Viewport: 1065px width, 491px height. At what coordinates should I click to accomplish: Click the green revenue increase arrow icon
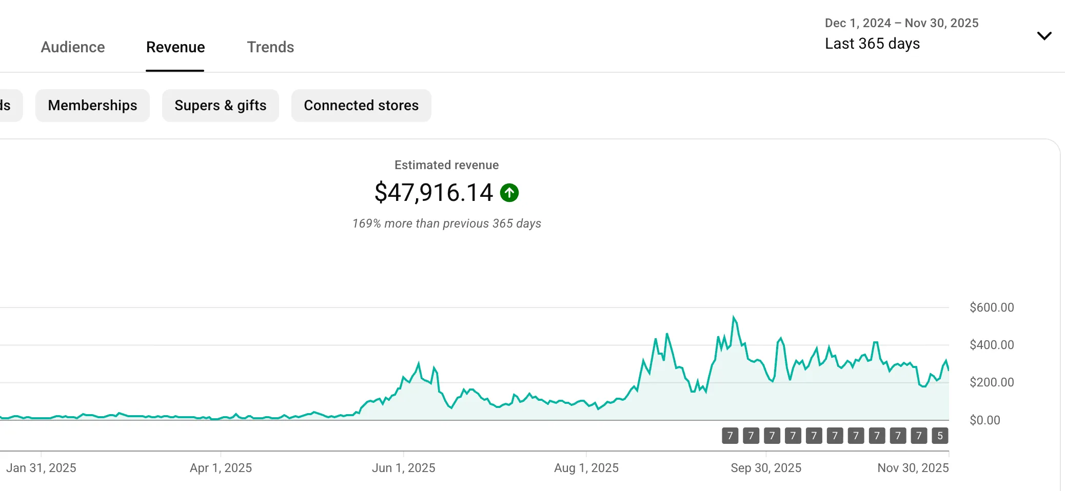click(509, 193)
